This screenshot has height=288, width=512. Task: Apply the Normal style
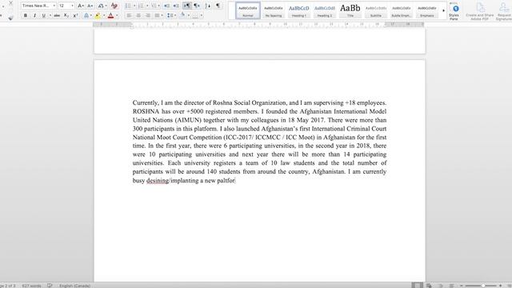[247, 10]
